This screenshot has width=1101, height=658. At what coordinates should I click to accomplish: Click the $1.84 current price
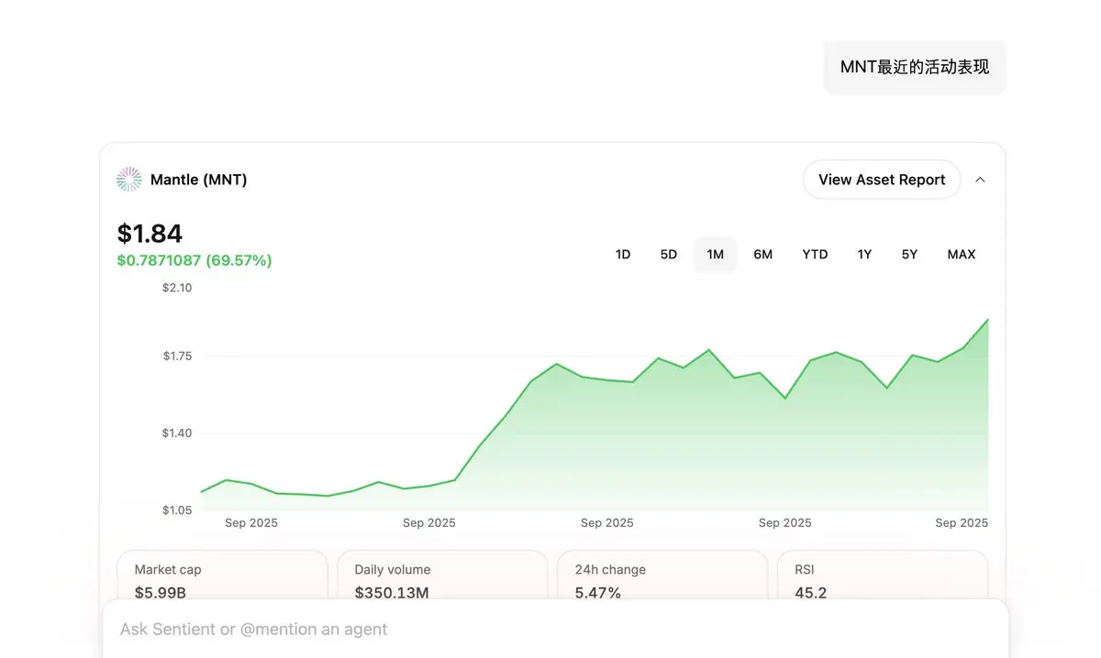click(150, 234)
